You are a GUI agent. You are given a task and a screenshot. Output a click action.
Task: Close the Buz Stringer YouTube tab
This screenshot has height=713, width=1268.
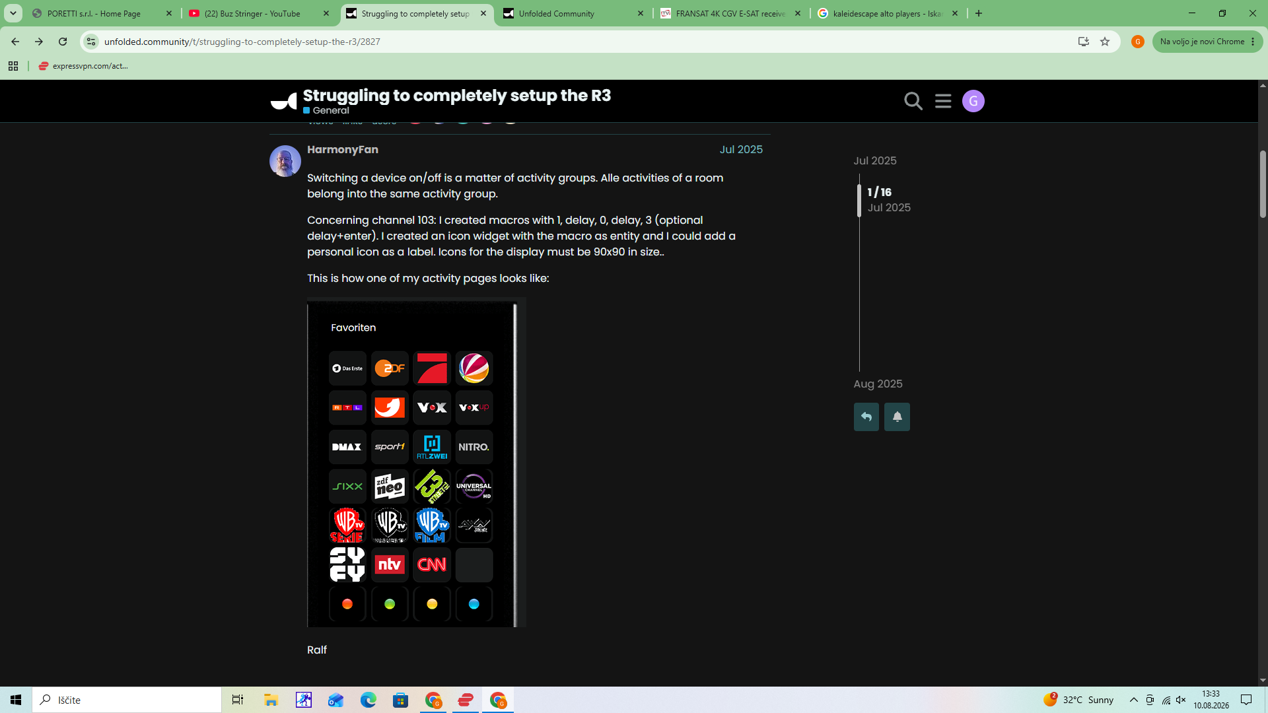pyautogui.click(x=326, y=13)
